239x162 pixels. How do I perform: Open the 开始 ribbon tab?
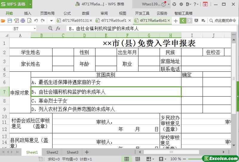[9, 13]
